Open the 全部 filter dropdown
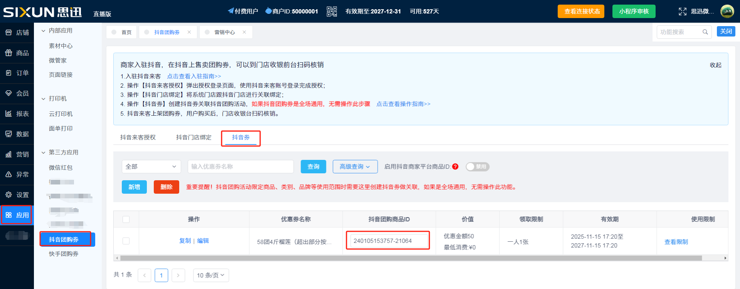740x289 pixels. click(151, 167)
